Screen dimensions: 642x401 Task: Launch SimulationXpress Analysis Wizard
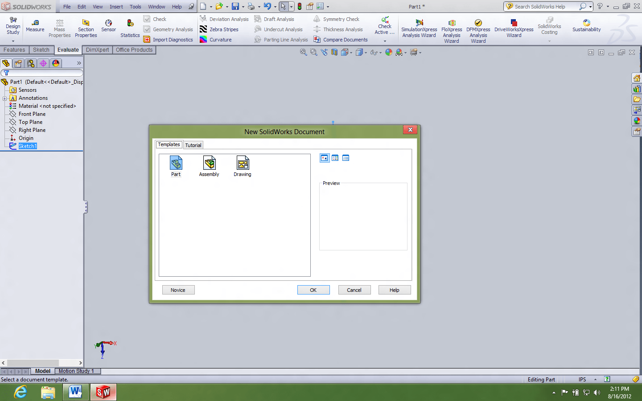click(x=419, y=28)
